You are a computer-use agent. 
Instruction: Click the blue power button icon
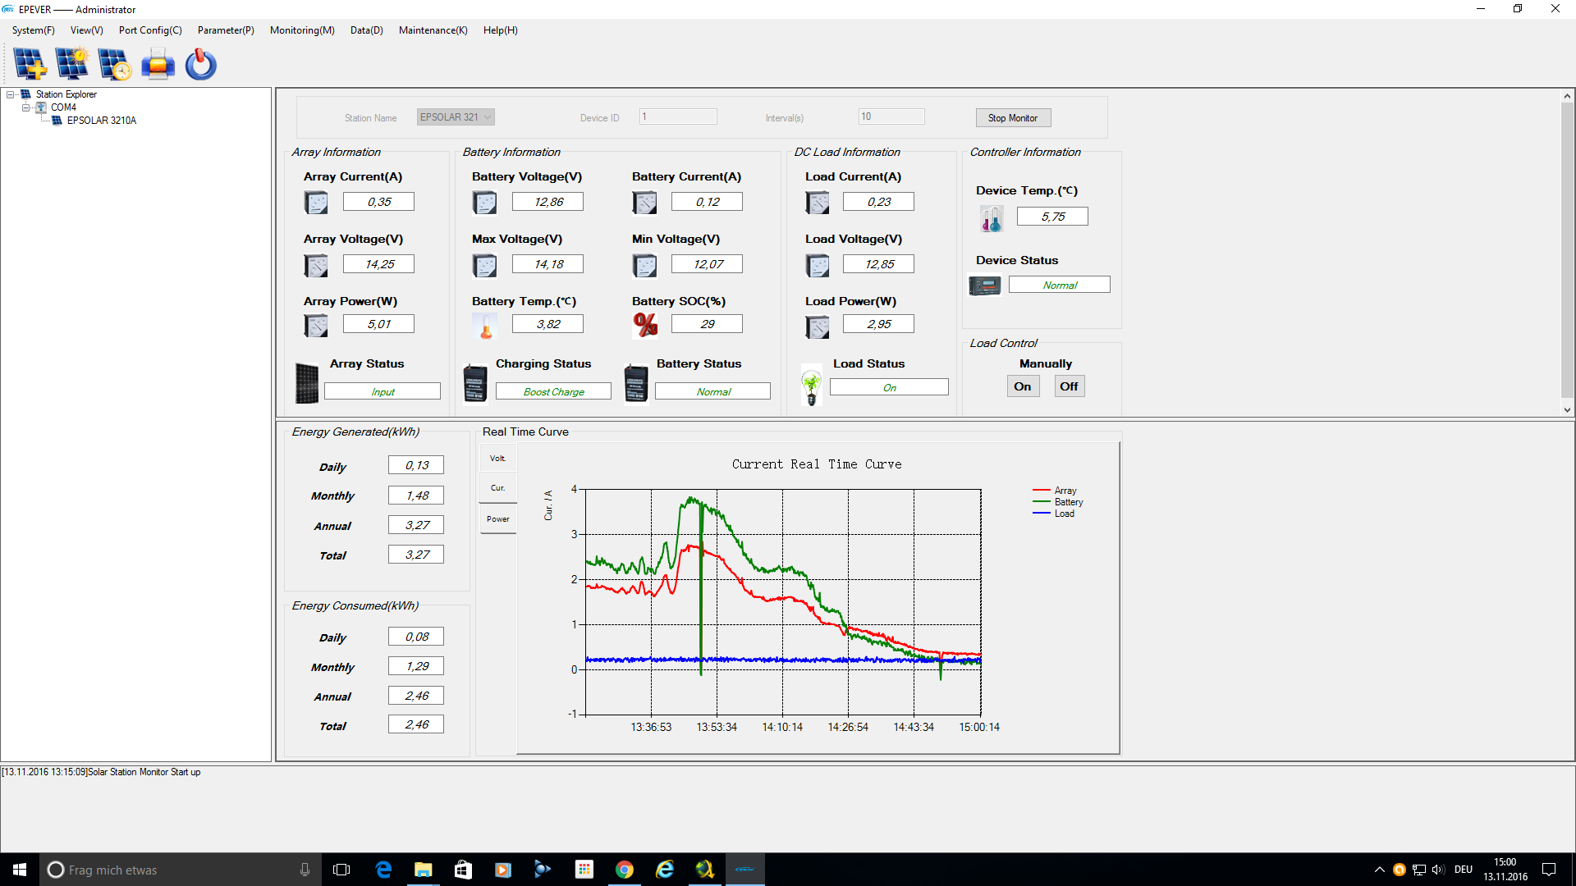[200, 64]
